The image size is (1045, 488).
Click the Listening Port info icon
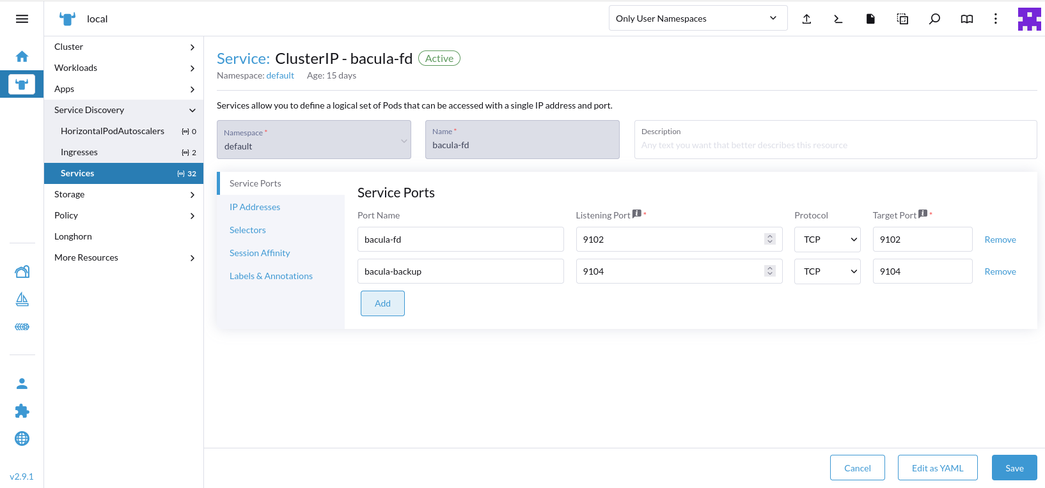tap(636, 214)
